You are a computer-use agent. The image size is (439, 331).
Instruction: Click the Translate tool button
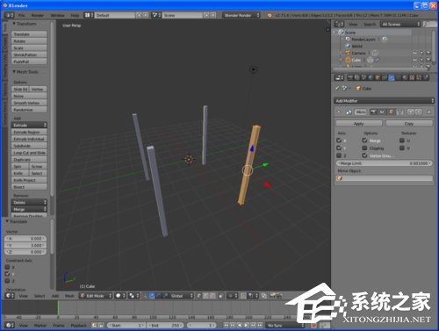click(x=29, y=34)
